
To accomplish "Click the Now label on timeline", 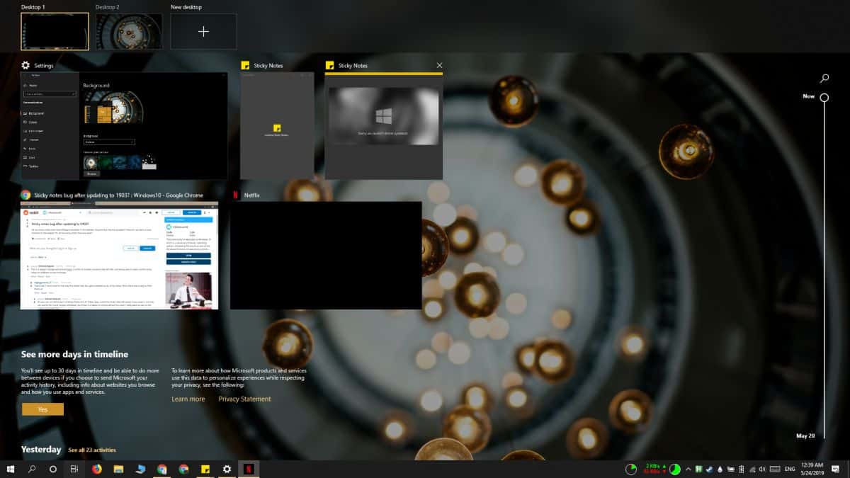I will pyautogui.click(x=808, y=96).
